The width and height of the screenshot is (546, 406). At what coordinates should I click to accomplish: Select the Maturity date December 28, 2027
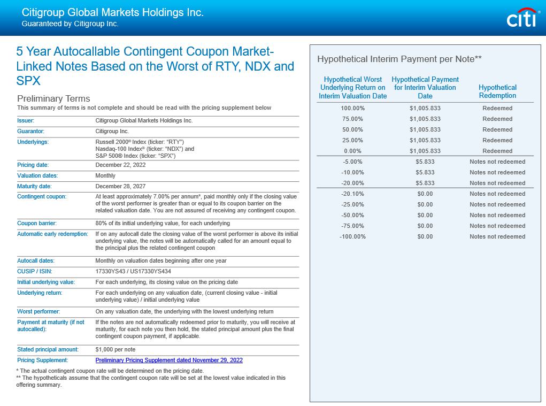pyautogui.click(x=120, y=187)
